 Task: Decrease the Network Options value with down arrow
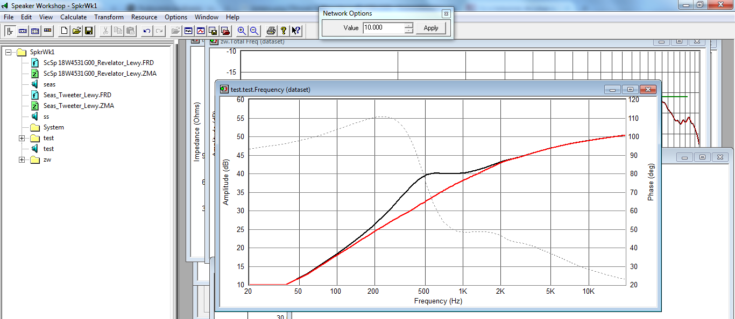pos(409,31)
